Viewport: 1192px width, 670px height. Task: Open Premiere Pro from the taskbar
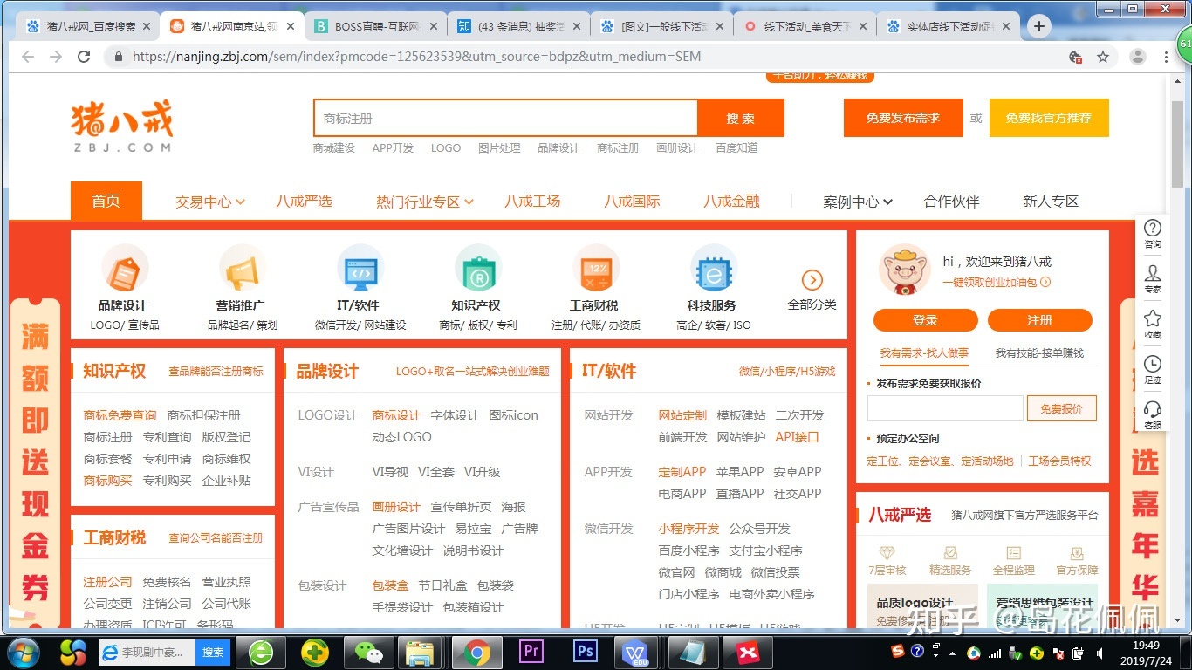[x=531, y=652]
